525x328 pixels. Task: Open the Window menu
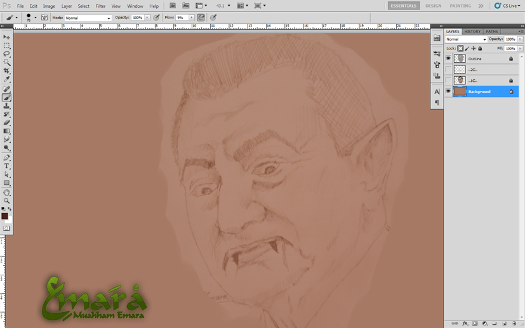click(x=135, y=6)
